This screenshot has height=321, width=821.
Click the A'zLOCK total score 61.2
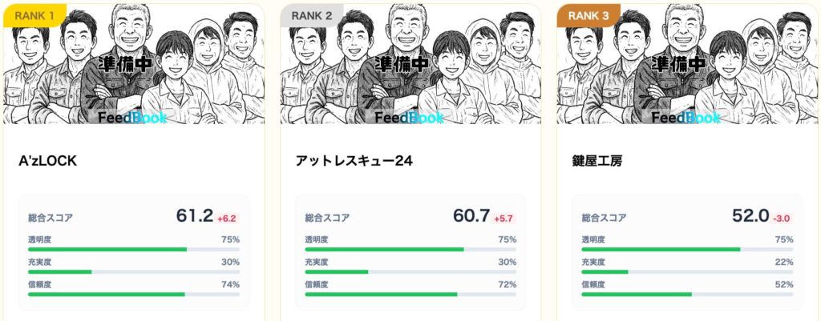(195, 215)
